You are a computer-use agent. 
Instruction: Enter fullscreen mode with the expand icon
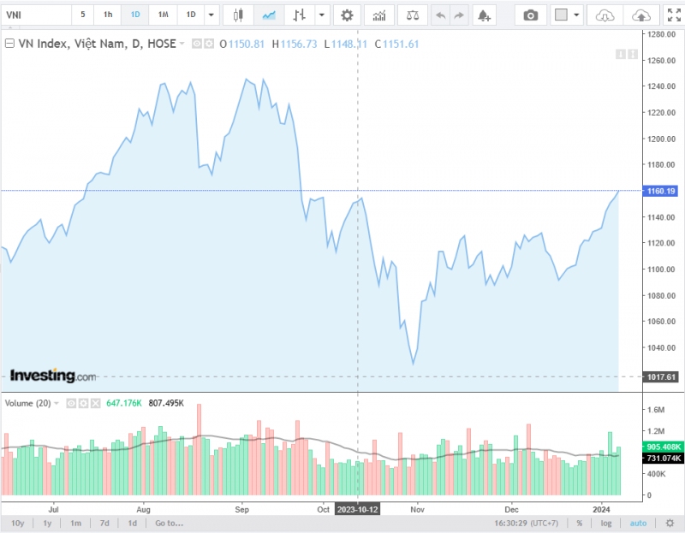pyautogui.click(x=672, y=15)
